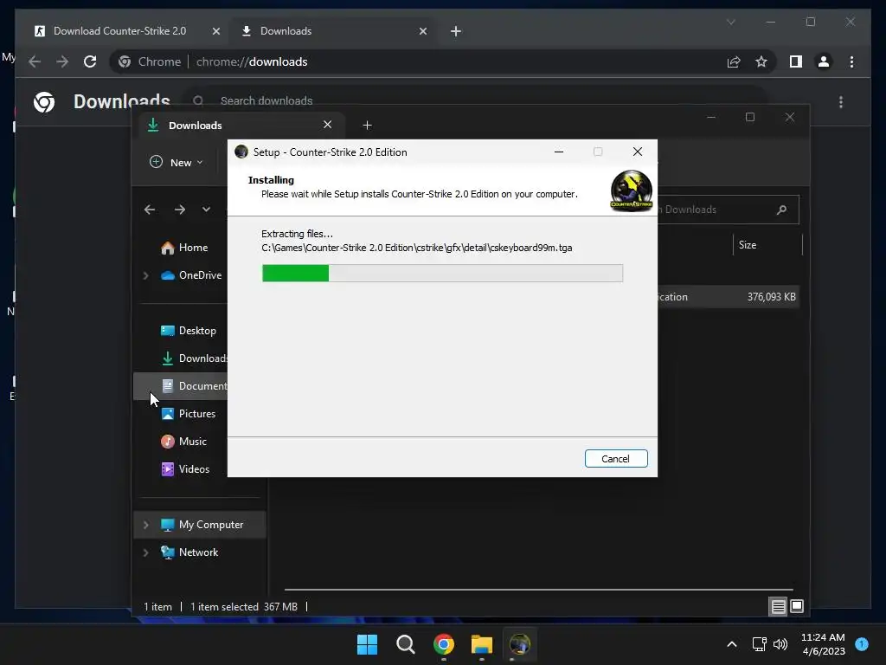Click the Search downloads field in Chrome

pos(475,100)
